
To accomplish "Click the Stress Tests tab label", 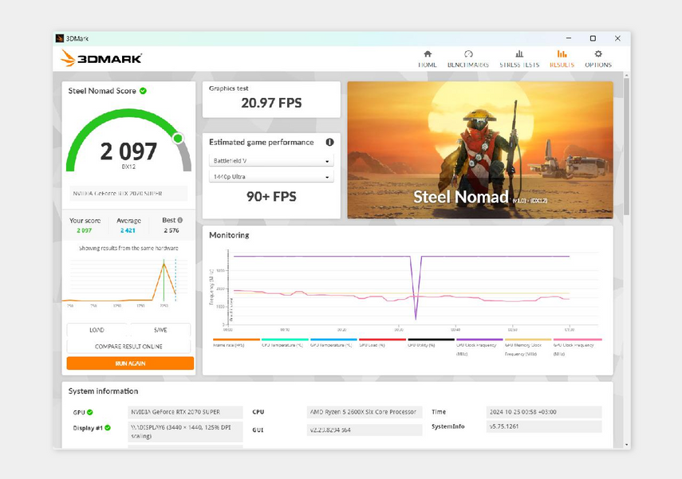I will [519, 65].
